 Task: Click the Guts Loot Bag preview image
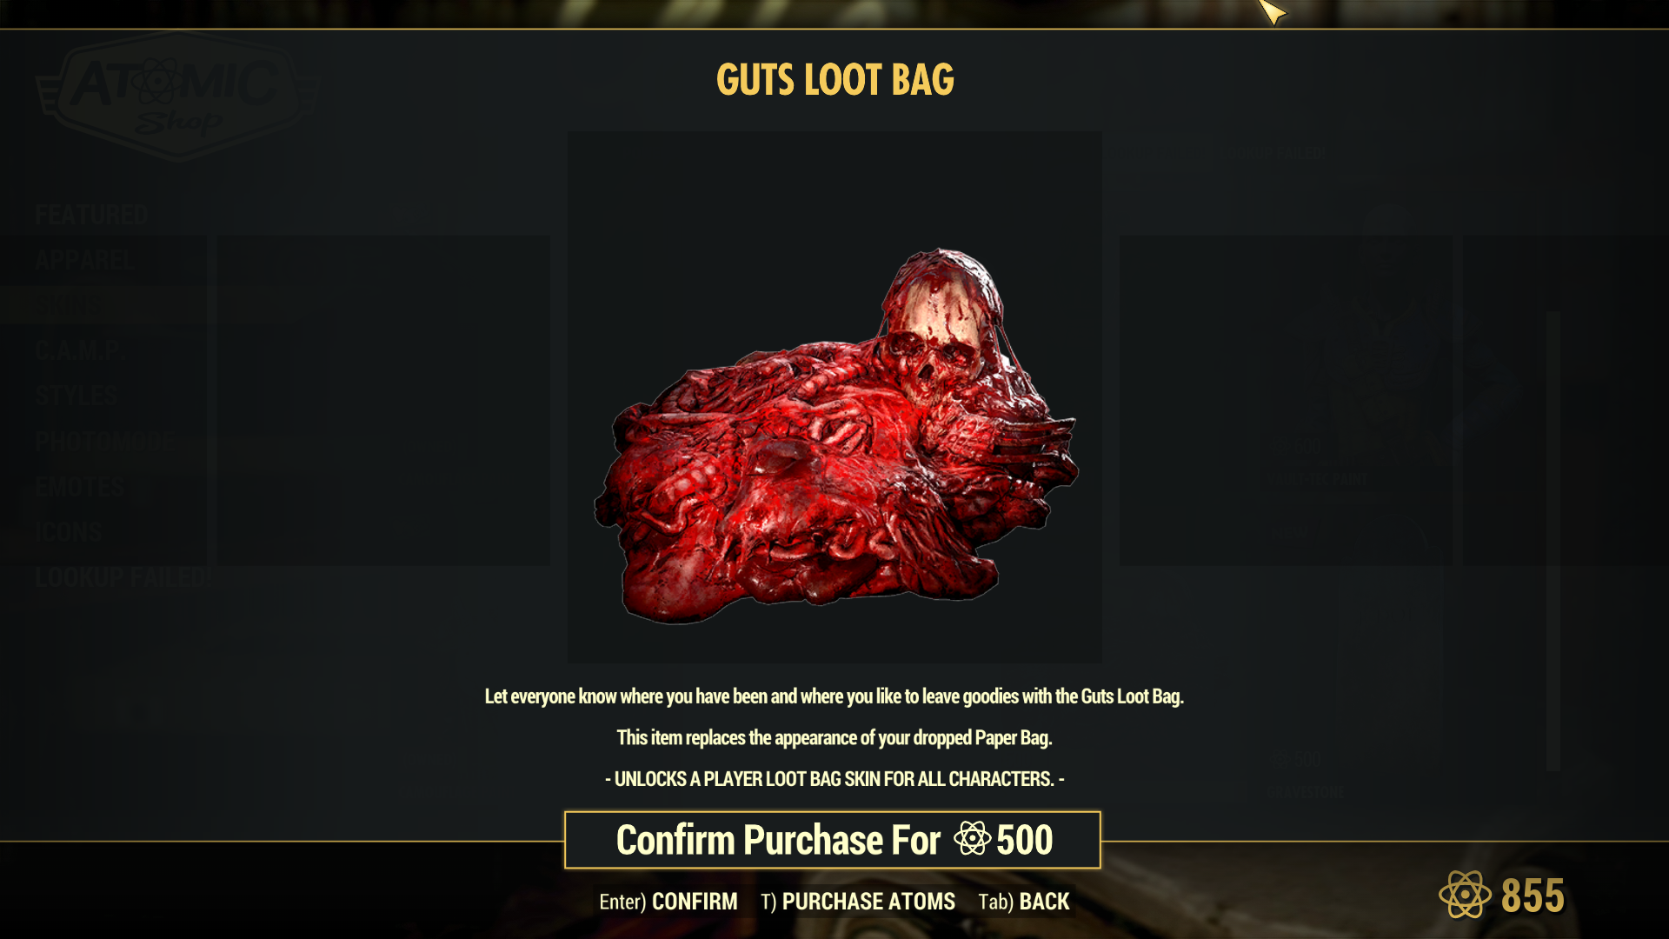[834, 397]
